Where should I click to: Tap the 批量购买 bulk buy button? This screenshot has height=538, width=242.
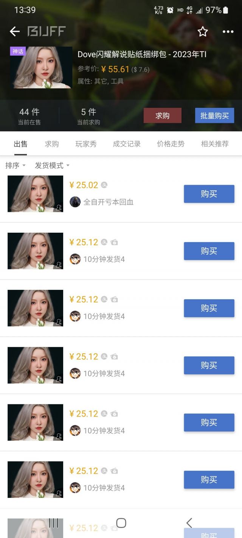point(214,115)
